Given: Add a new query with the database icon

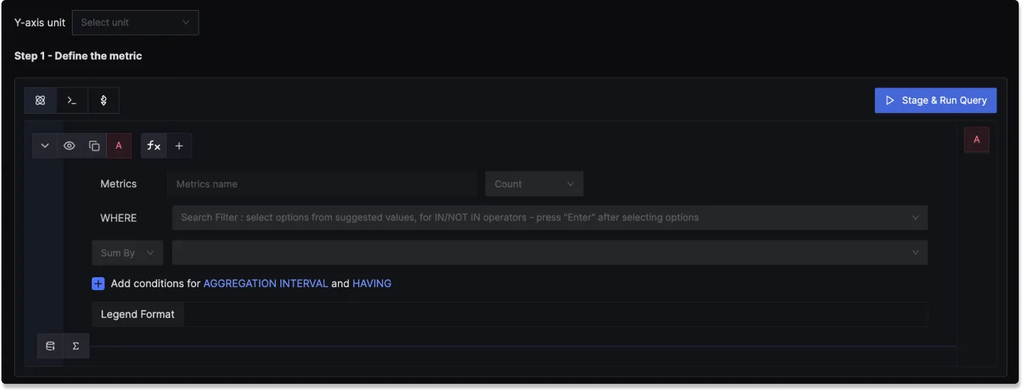Looking at the screenshot, I should 51,346.
